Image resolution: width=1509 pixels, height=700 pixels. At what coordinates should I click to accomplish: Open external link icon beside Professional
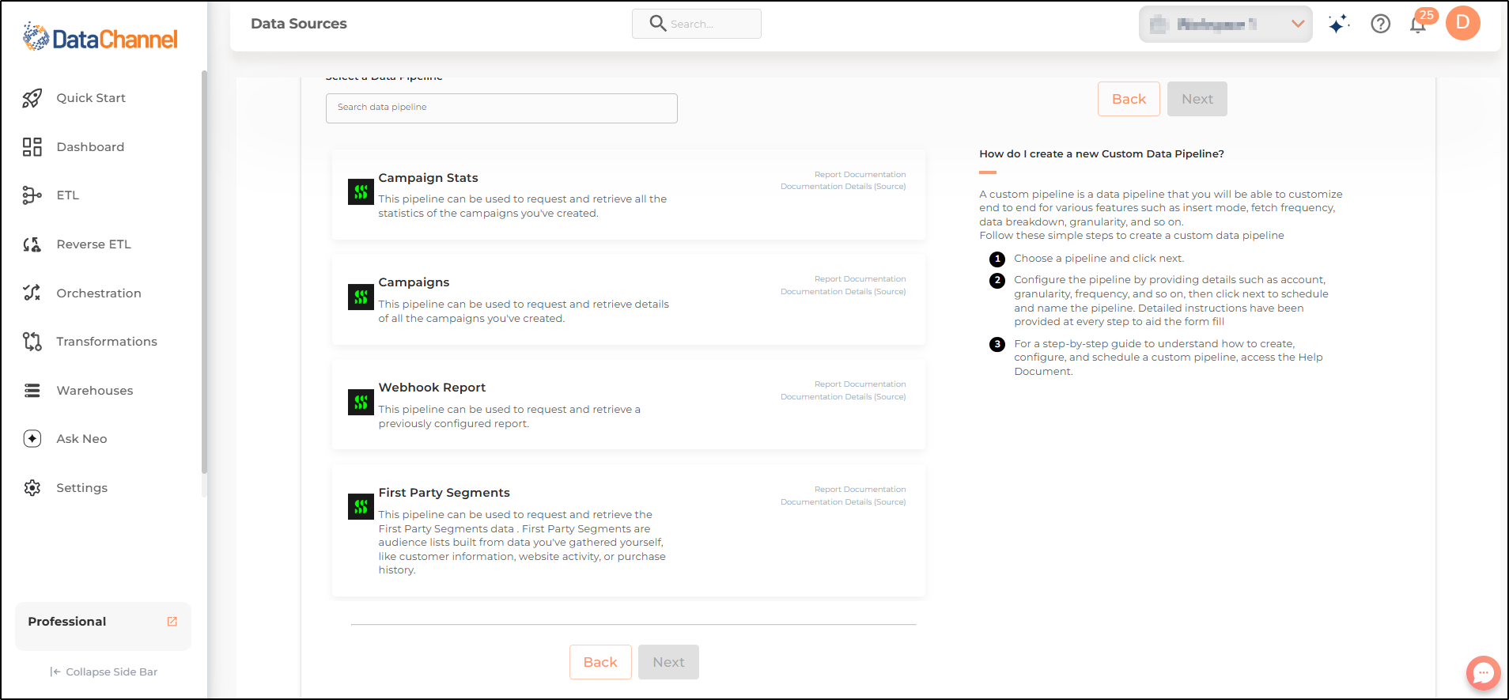(172, 622)
